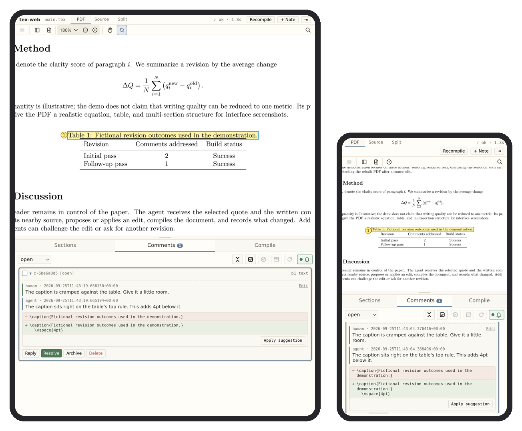This screenshot has height=431, width=522.
Task: Open the Sections tab in the tablet window
Action: click(x=65, y=245)
